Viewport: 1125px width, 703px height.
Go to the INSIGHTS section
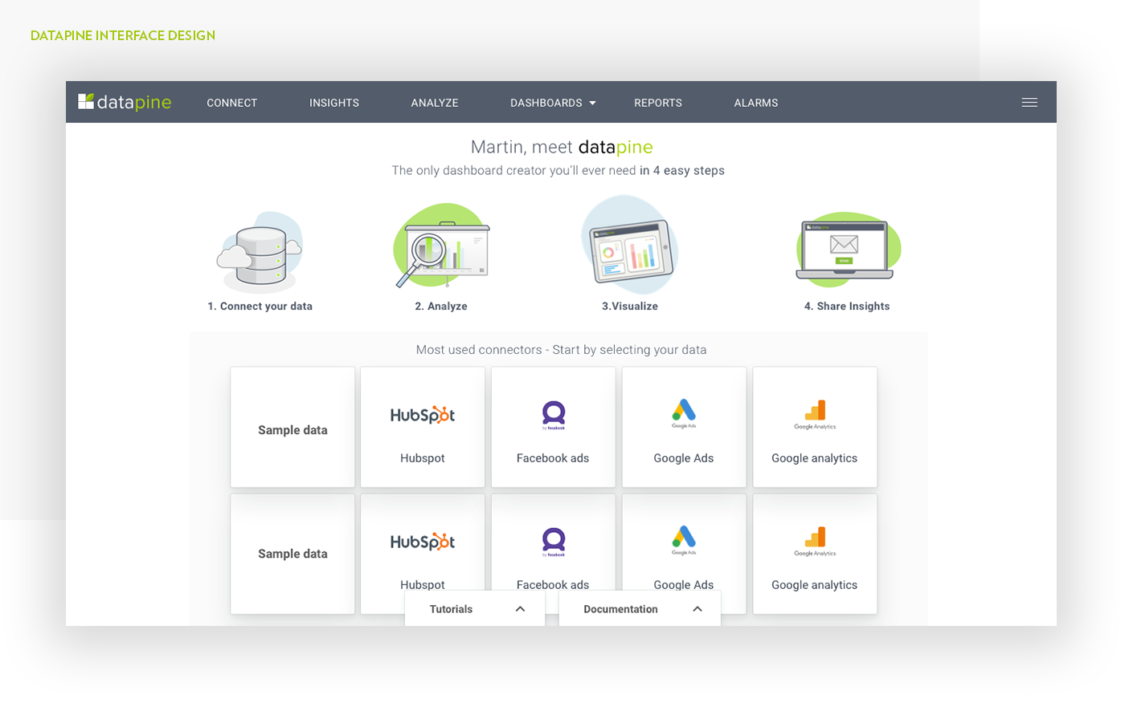[334, 103]
